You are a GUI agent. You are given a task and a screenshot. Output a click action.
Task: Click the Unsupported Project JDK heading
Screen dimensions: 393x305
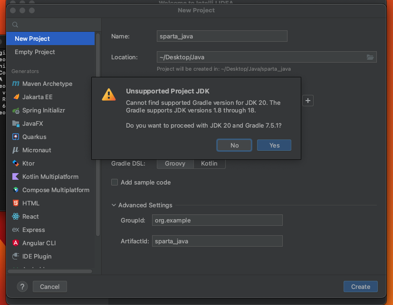pyautogui.click(x=168, y=91)
